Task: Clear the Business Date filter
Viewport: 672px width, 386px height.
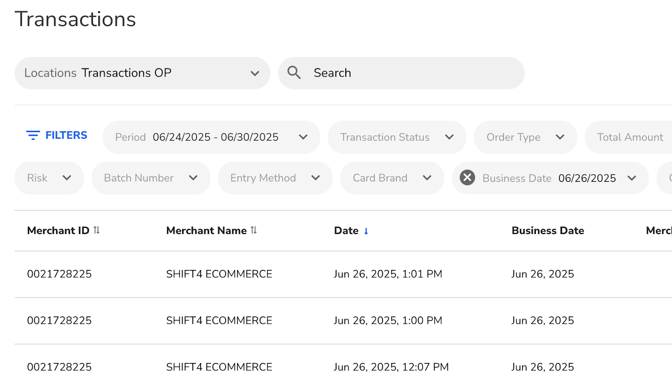Action: pos(467,178)
